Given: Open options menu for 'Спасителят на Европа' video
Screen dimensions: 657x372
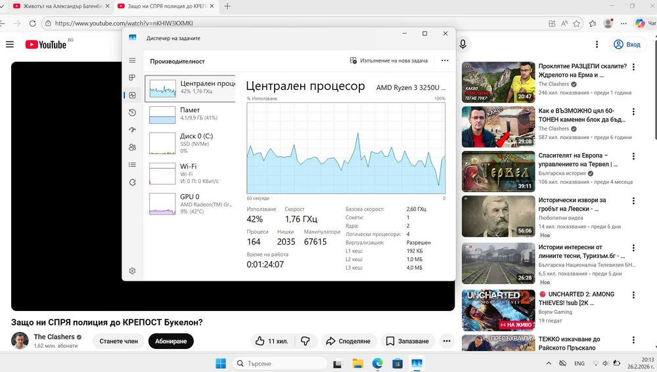Looking at the screenshot, I should 633,156.
